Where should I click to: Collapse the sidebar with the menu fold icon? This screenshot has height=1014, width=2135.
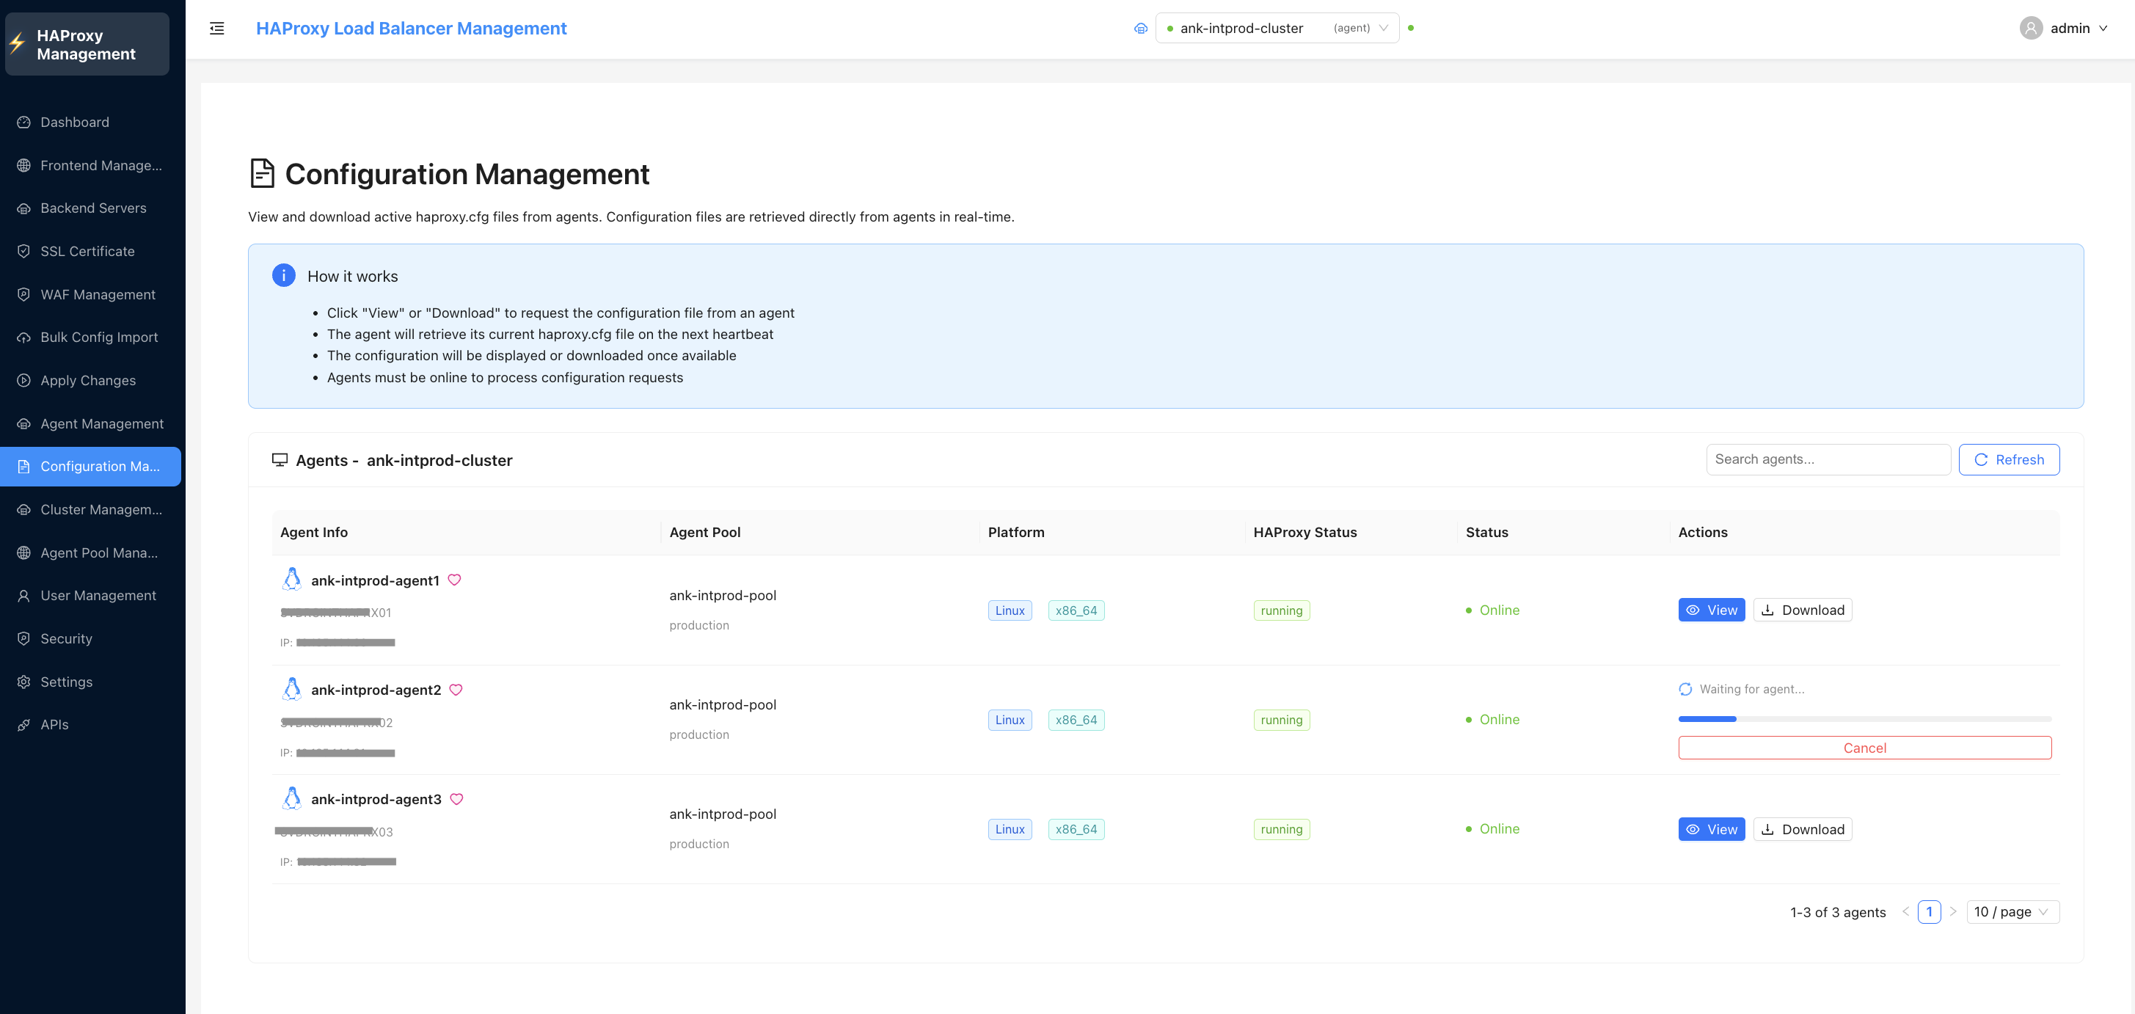click(x=217, y=28)
